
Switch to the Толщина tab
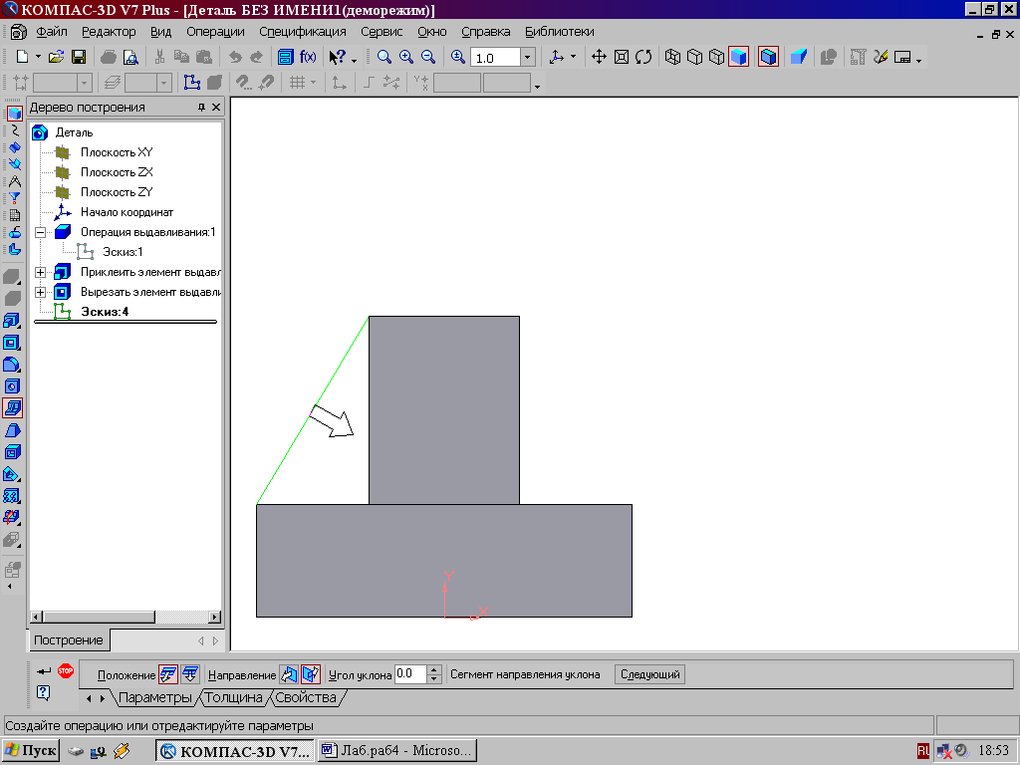coord(233,697)
